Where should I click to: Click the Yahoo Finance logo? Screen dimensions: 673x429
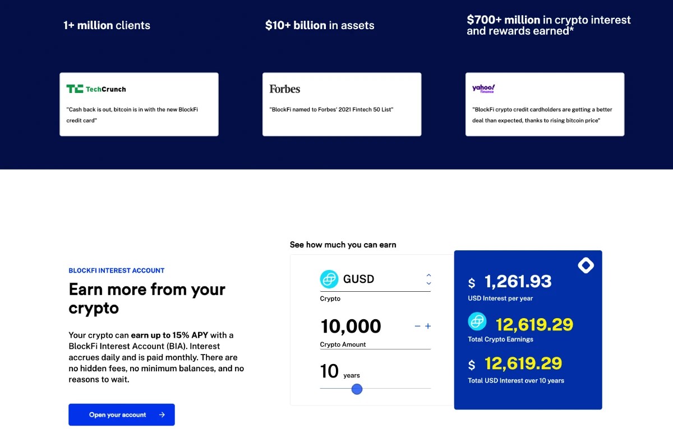[x=483, y=88]
